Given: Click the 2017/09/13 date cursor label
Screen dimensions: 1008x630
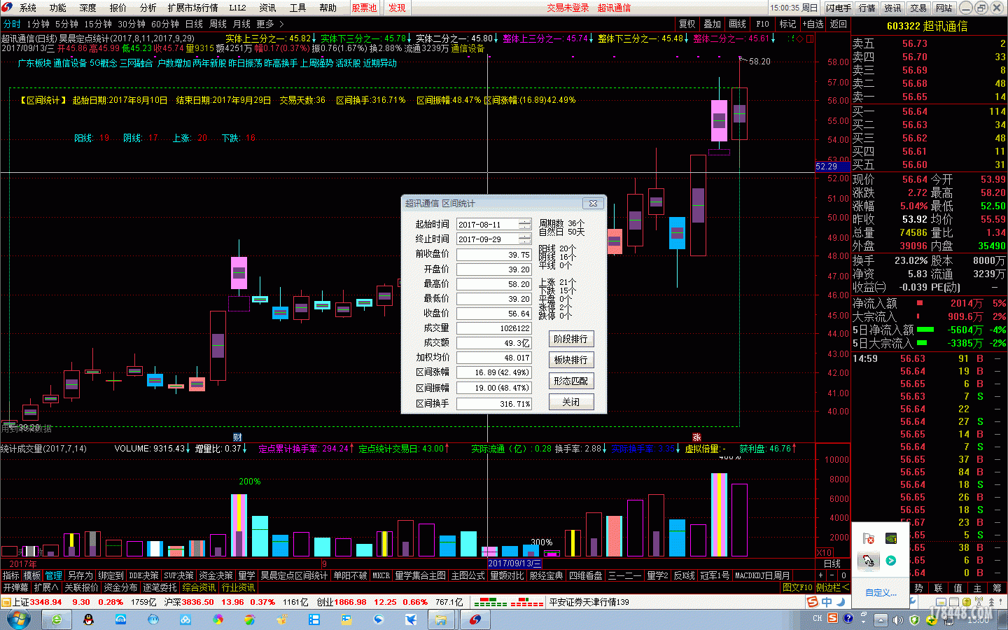Looking at the screenshot, I should [514, 563].
